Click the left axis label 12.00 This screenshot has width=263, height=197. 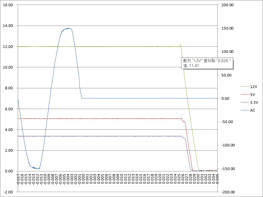[x=8, y=47]
